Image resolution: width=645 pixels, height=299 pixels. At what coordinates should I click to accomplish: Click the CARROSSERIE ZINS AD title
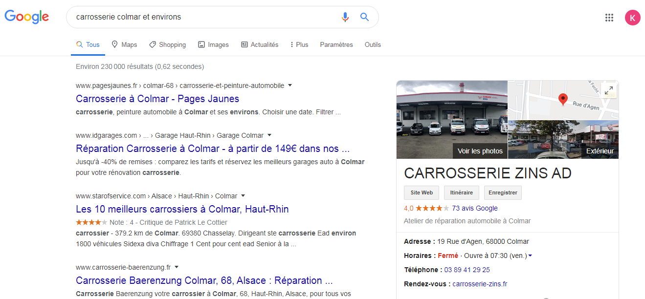coord(488,173)
